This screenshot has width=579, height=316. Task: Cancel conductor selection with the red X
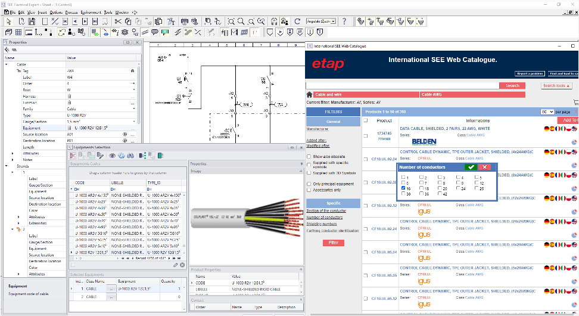pos(485,168)
